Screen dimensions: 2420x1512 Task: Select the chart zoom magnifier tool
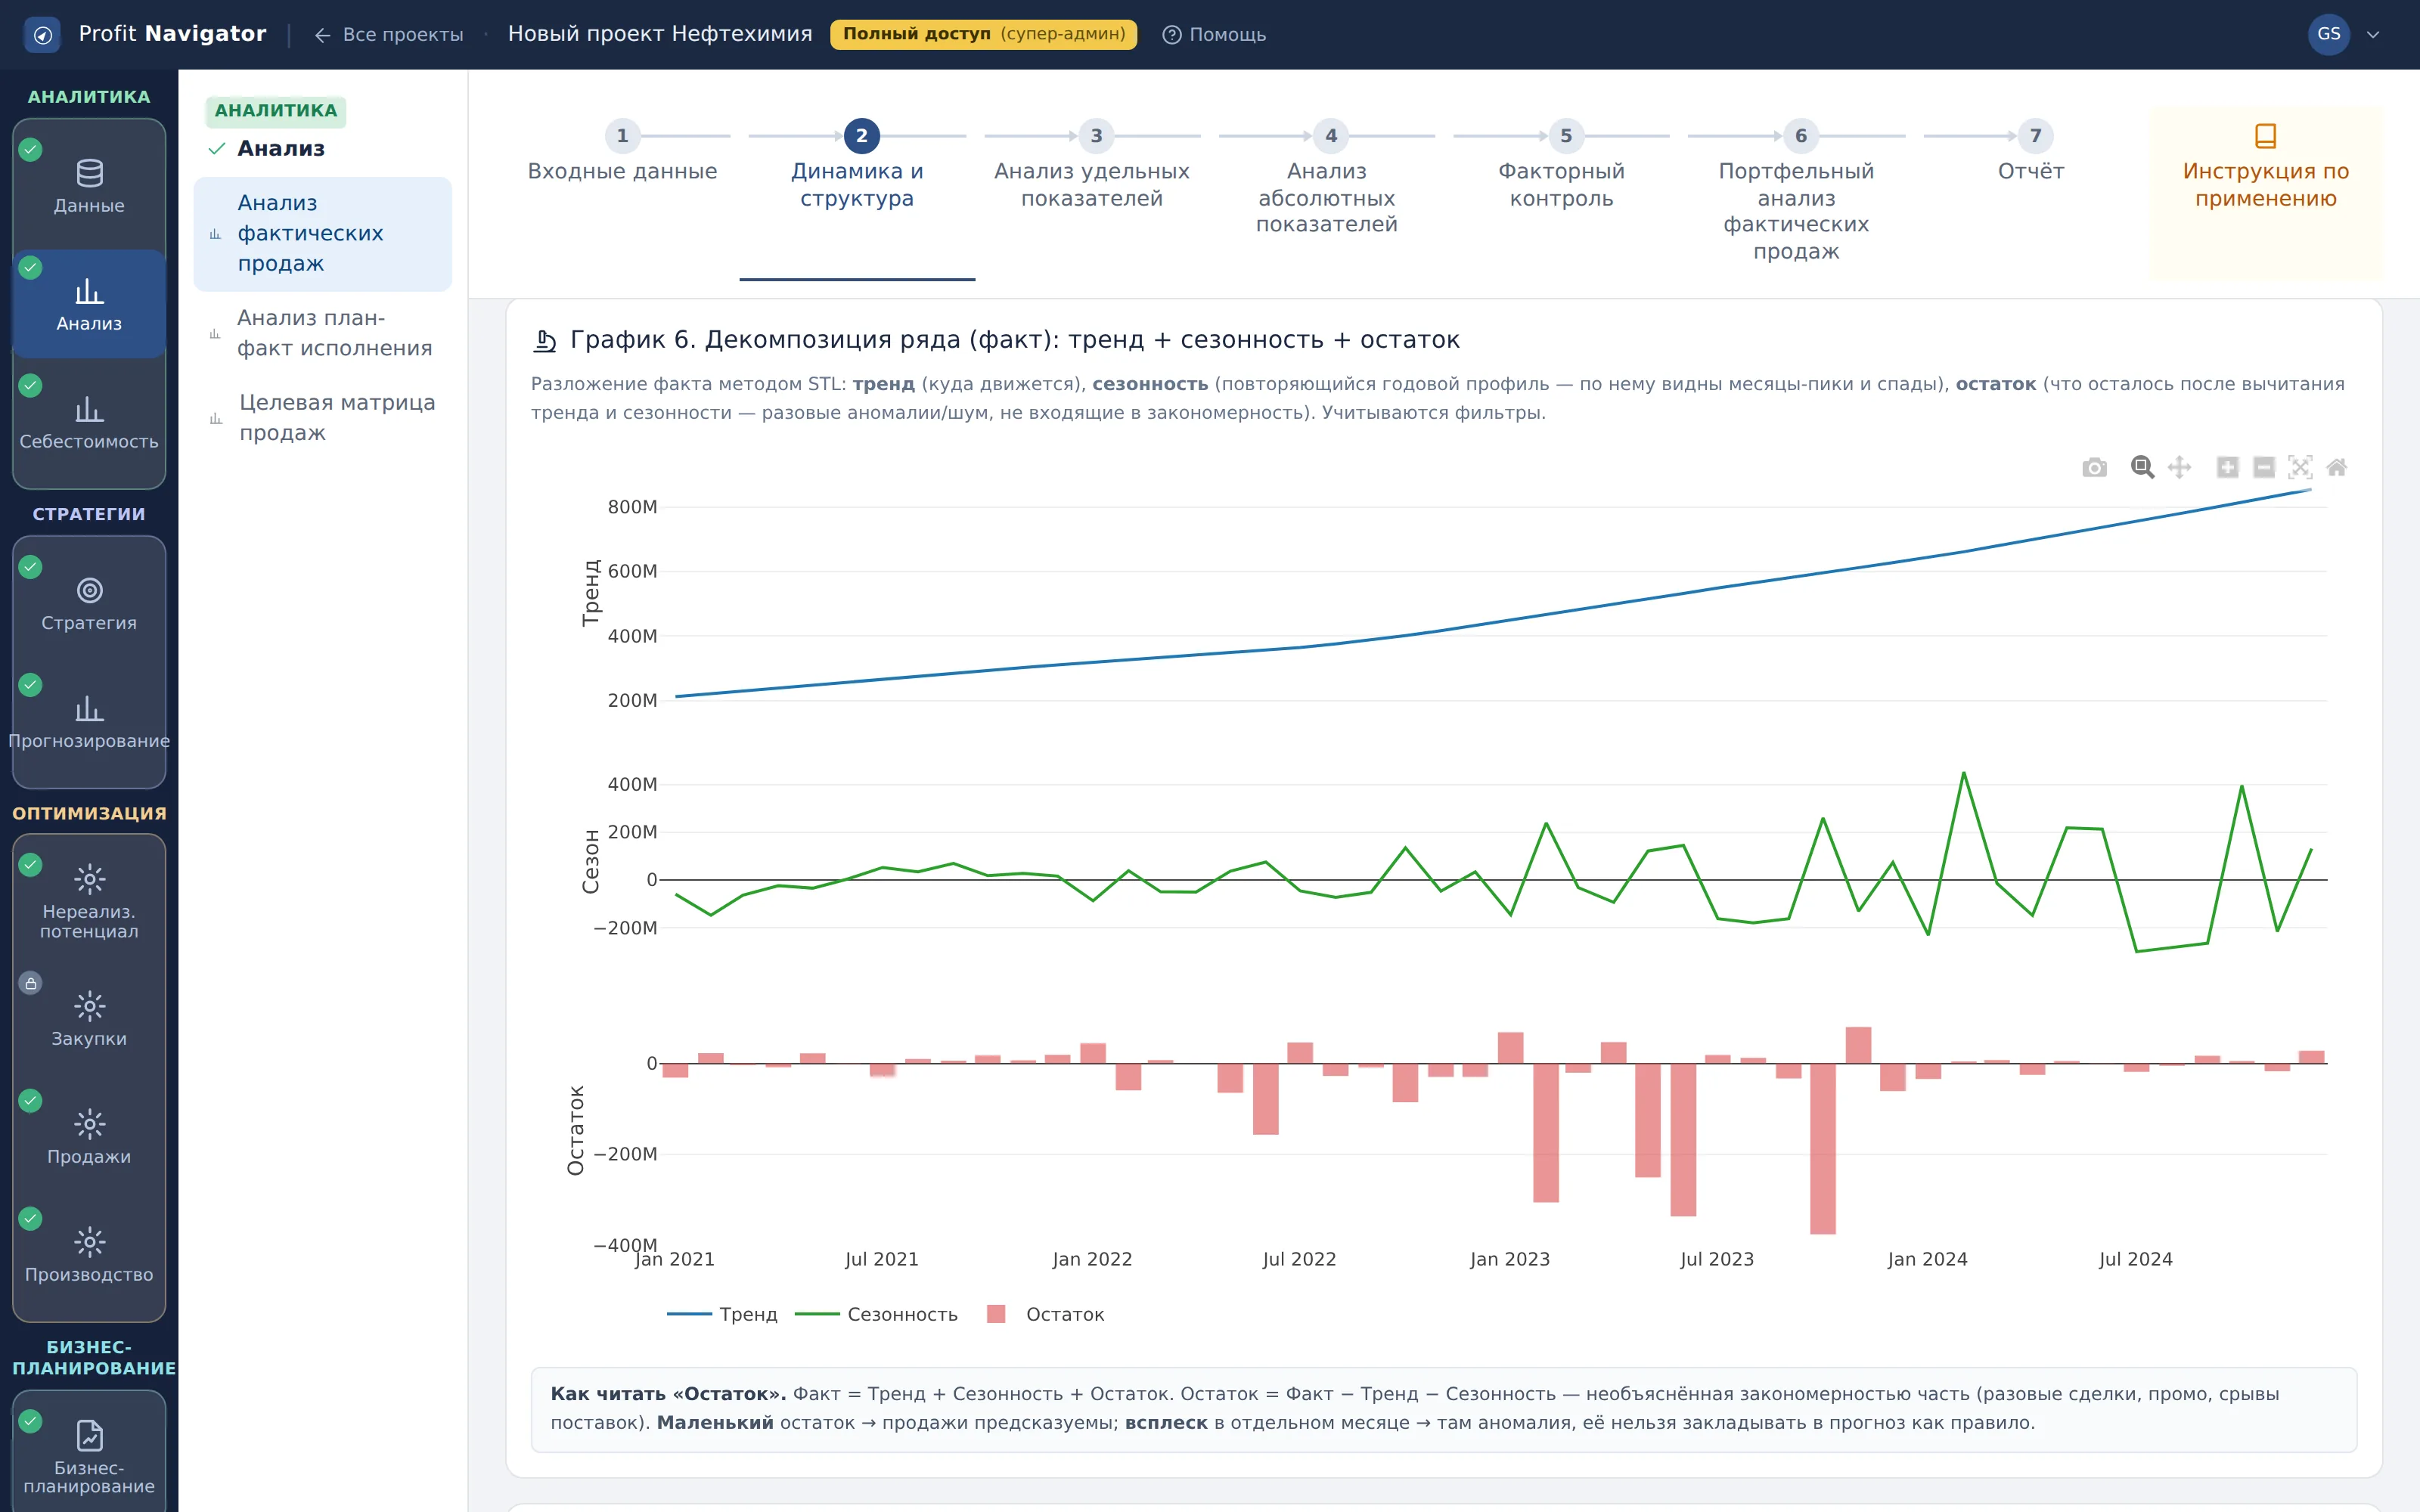click(x=2142, y=467)
